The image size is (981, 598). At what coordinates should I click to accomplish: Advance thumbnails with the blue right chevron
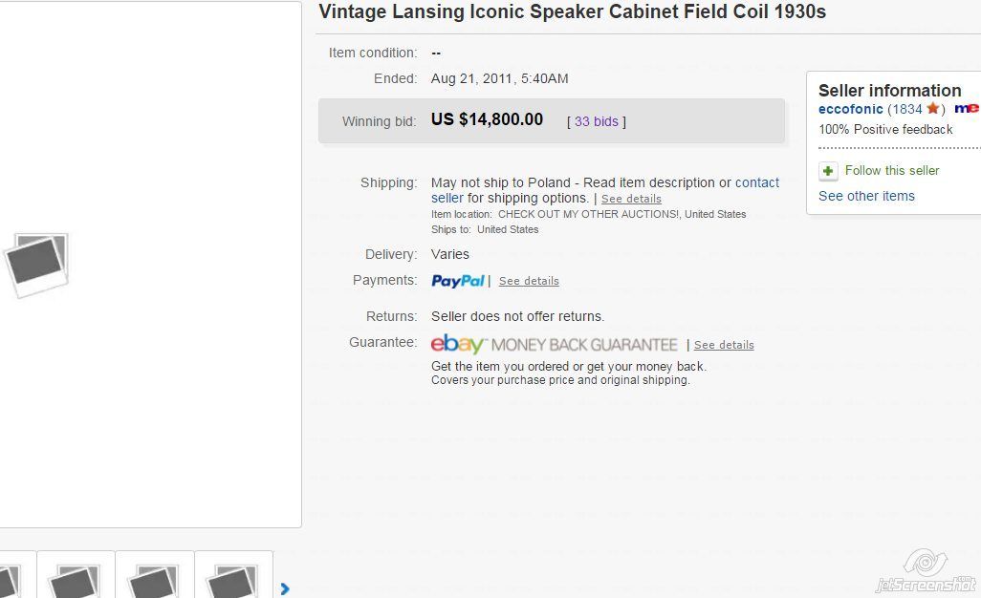point(285,588)
